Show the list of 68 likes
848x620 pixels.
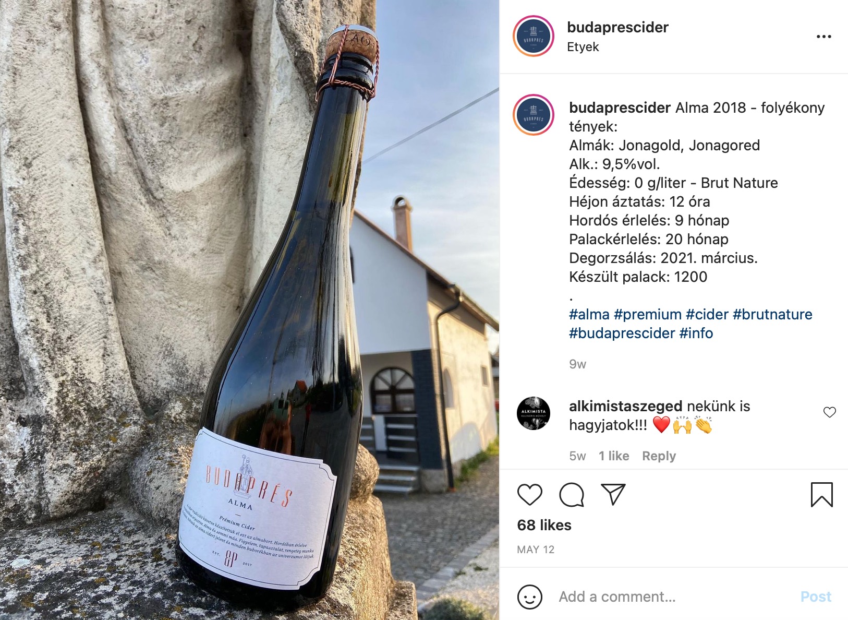click(544, 525)
